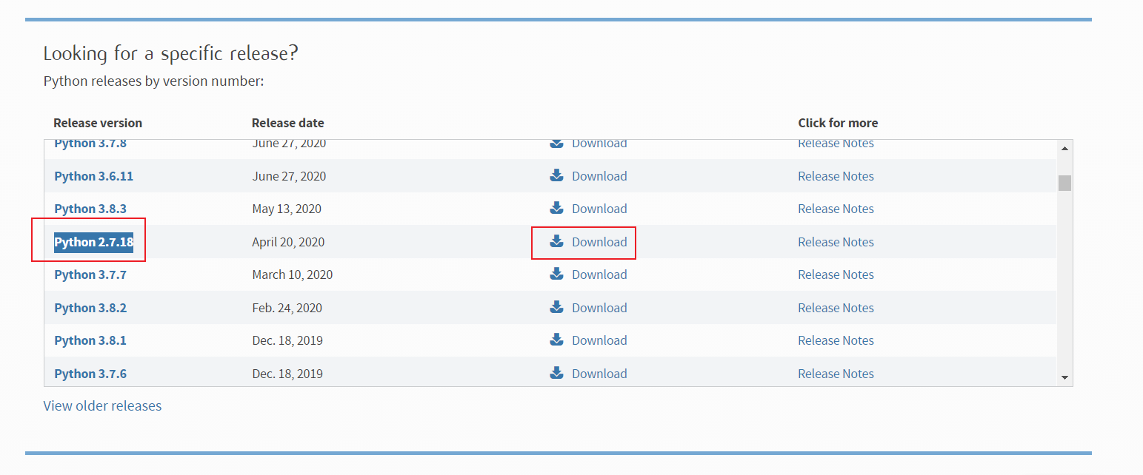The width and height of the screenshot is (1143, 475).
Task: Open Release Notes for Python 3.8.3
Action: pyautogui.click(x=836, y=209)
